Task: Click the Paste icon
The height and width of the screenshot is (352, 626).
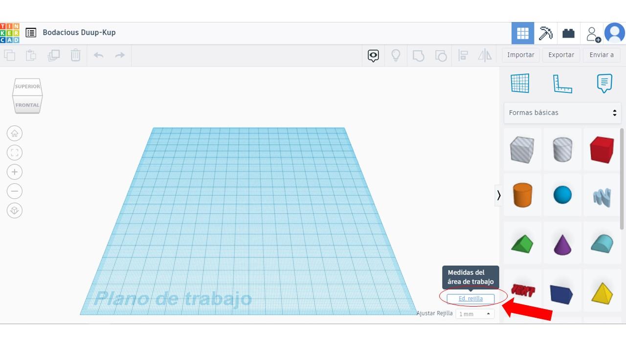Action: click(31, 55)
